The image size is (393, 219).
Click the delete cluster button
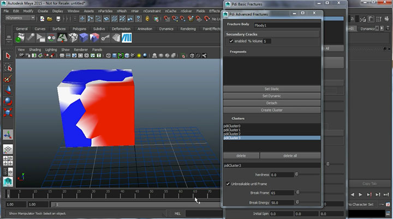point(241,156)
